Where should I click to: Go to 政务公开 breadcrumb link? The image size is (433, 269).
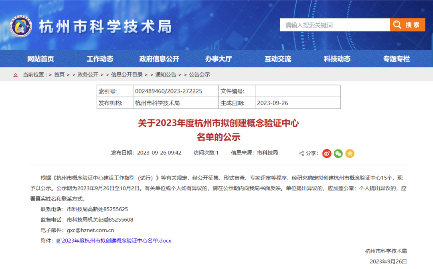(x=88, y=75)
